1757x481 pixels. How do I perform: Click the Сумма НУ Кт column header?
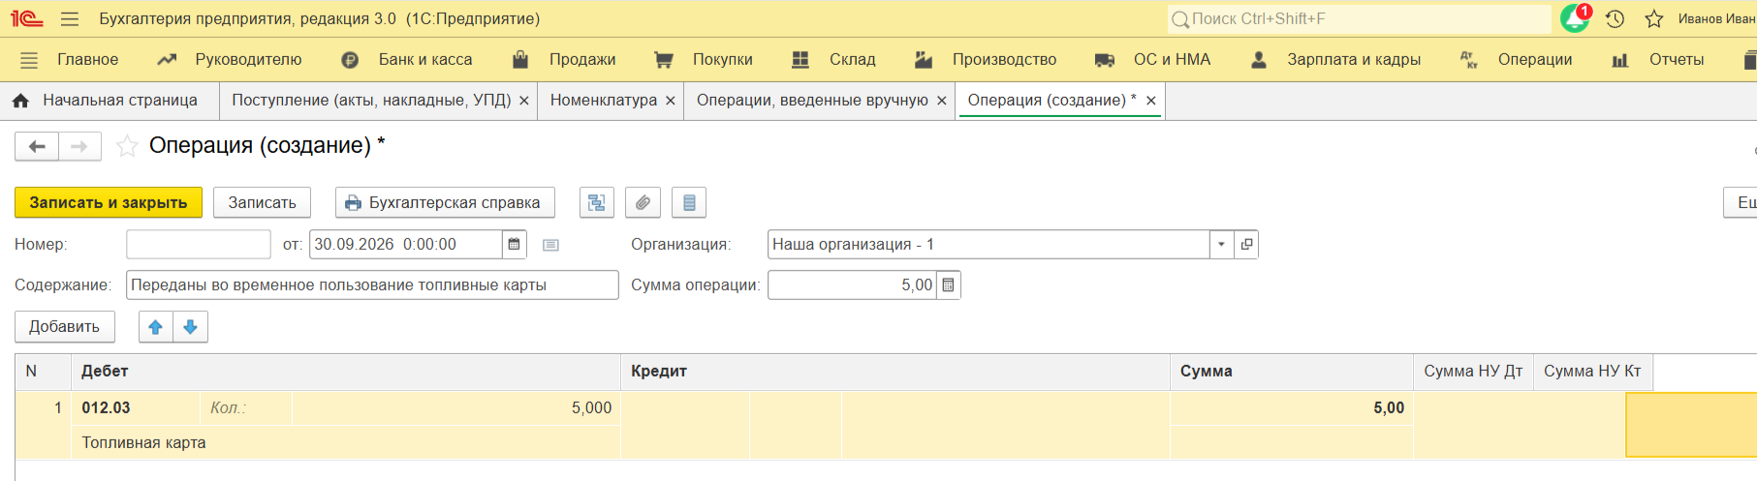point(1592,371)
